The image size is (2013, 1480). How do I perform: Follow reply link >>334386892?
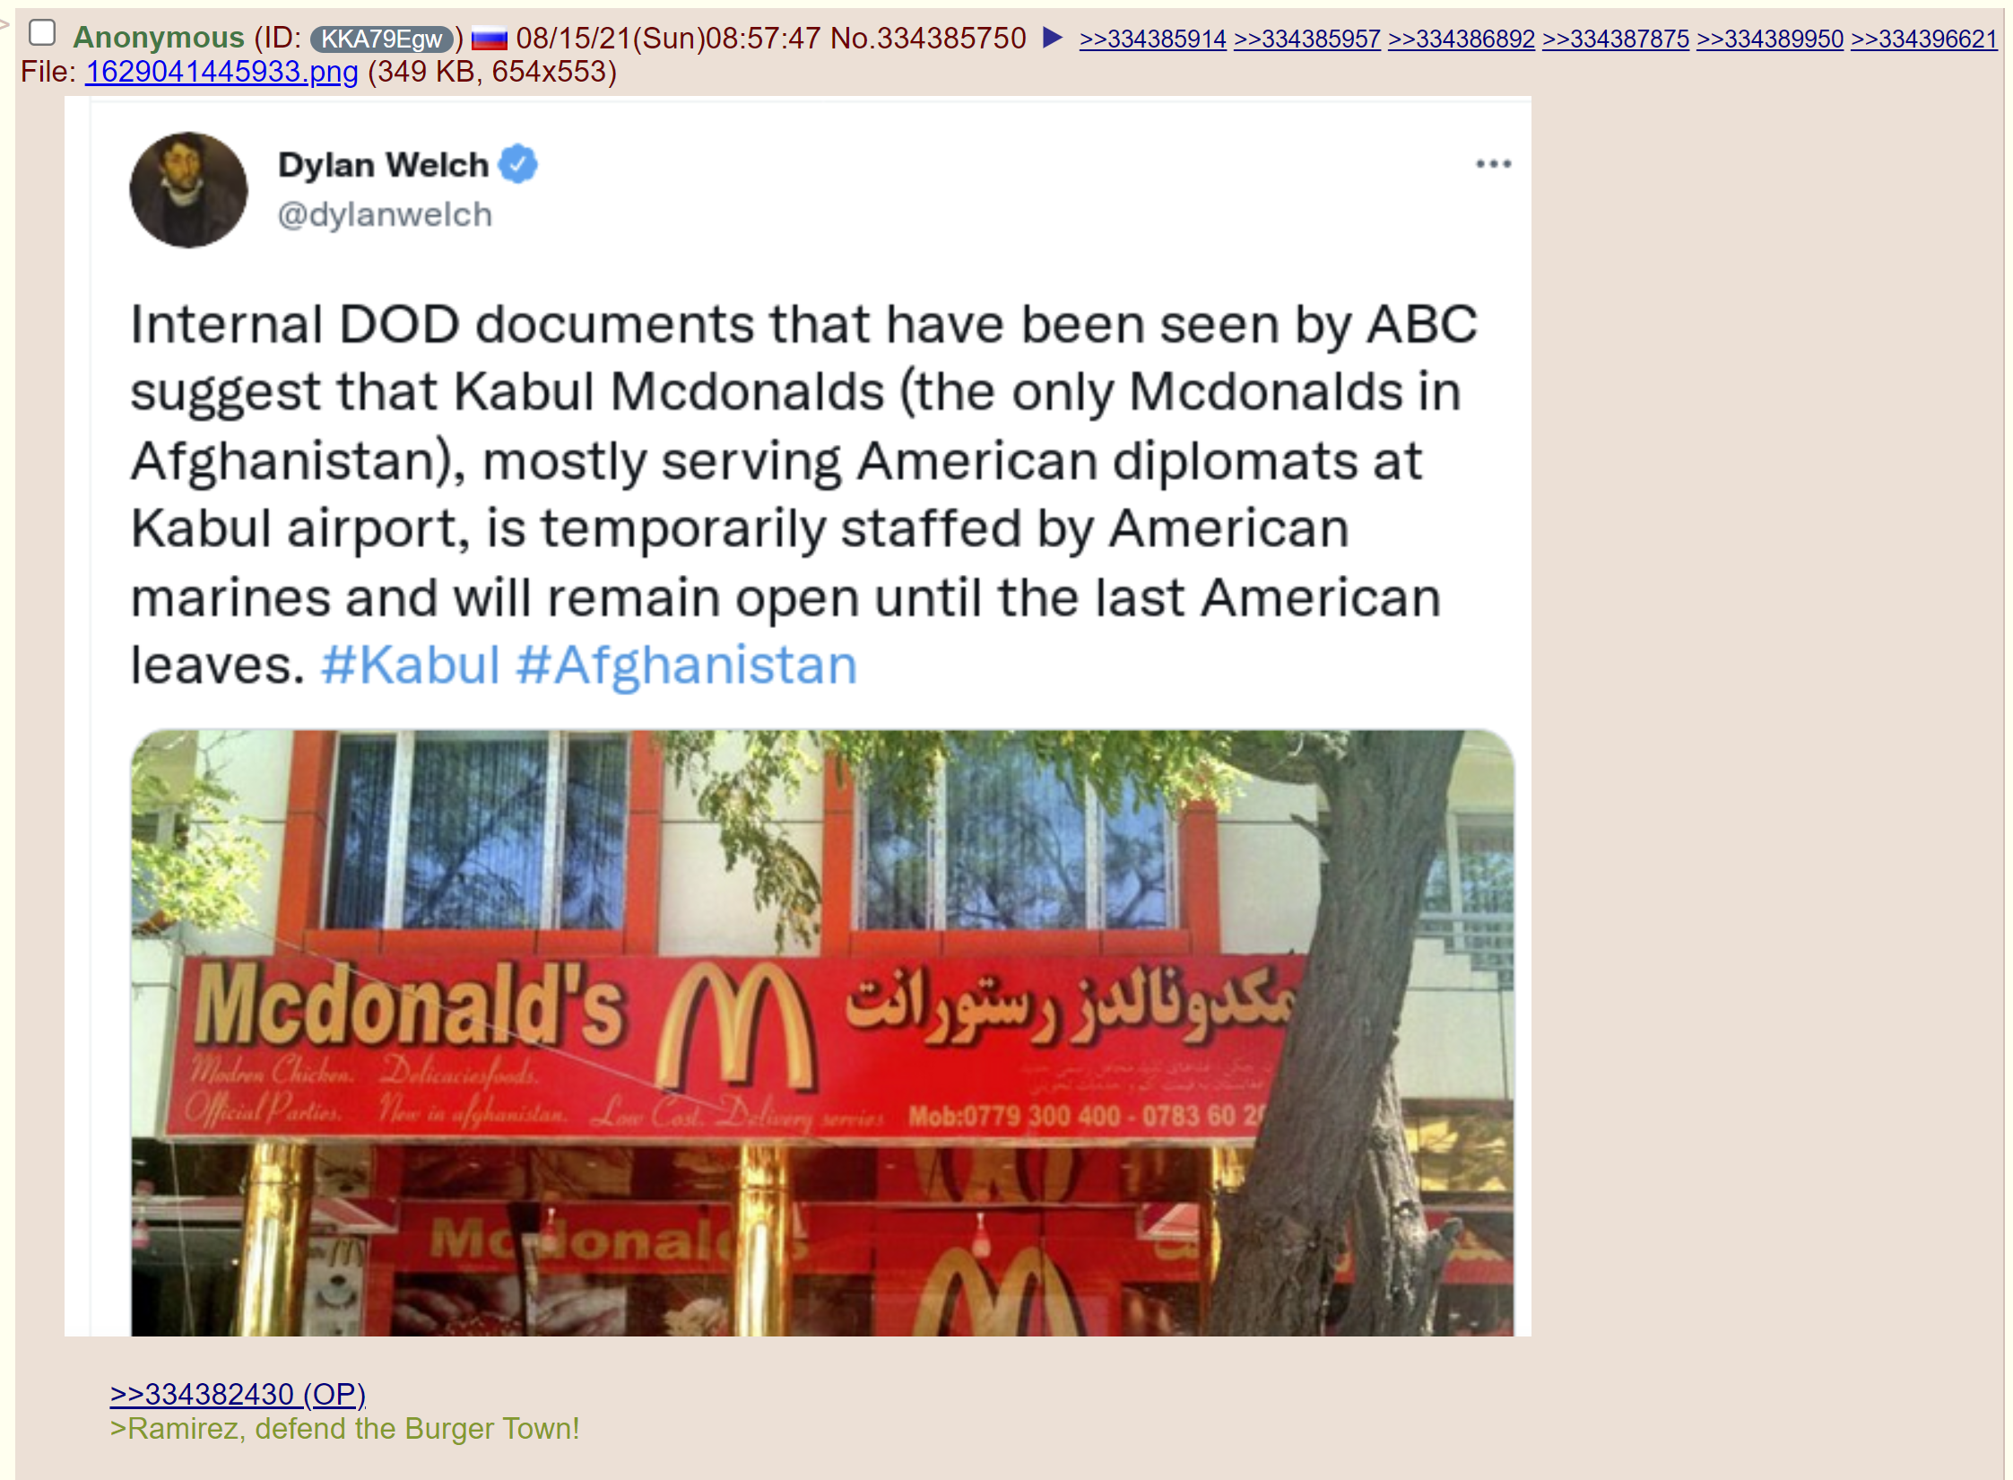pyautogui.click(x=1462, y=39)
